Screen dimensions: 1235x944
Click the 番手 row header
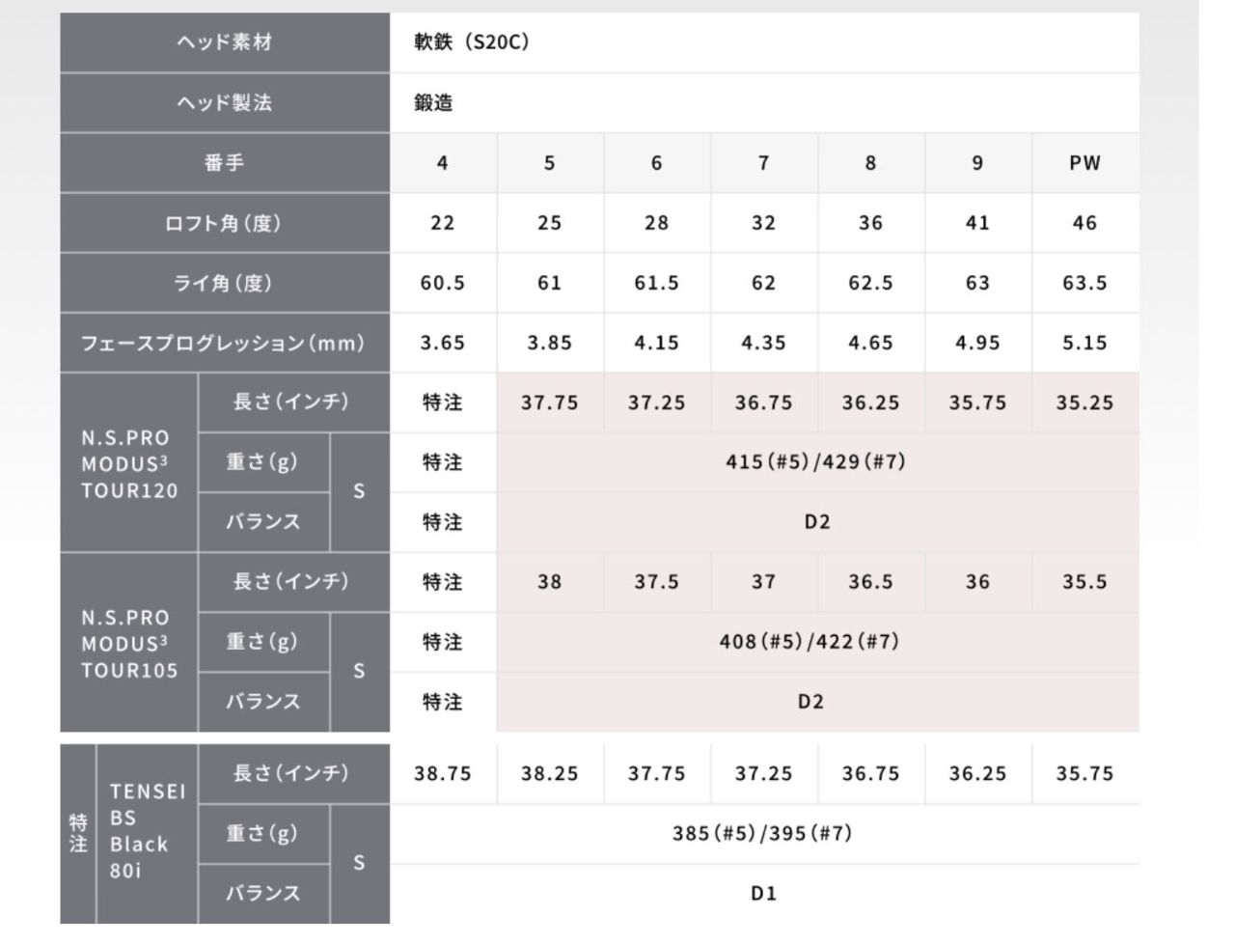coord(224,162)
